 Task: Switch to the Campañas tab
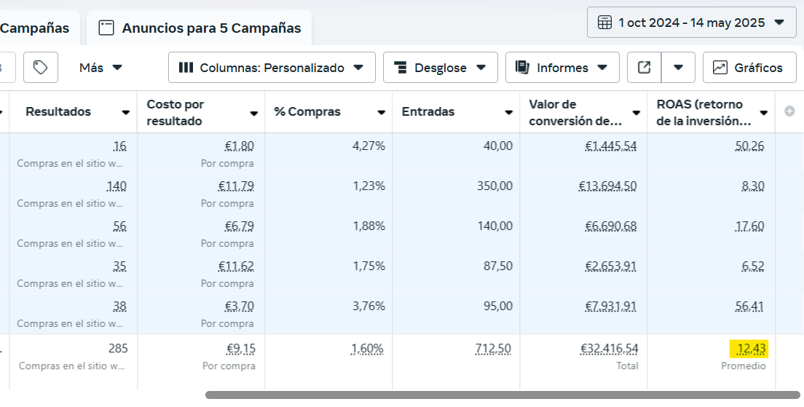[x=35, y=28]
